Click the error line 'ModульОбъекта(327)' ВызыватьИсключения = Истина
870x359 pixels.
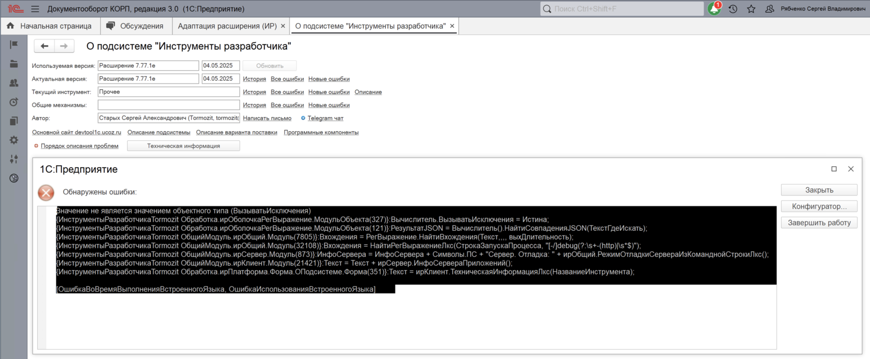click(302, 219)
